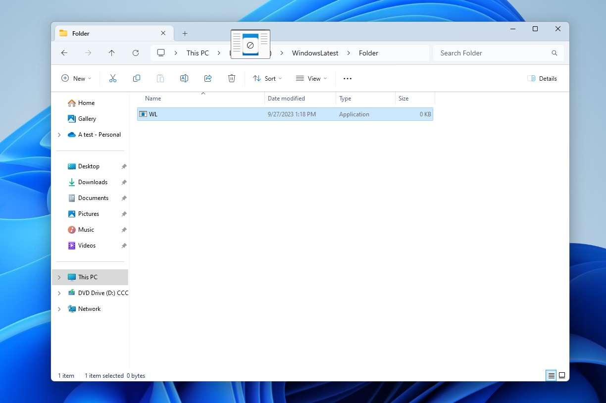Image resolution: width=606 pixels, height=403 pixels.
Task: Open the Sort dropdown menu
Action: [x=267, y=78]
